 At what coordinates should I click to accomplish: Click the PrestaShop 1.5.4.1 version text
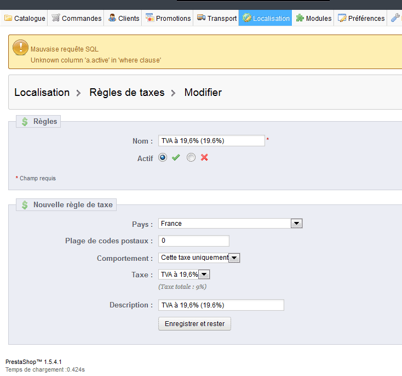pyautogui.click(x=33, y=362)
